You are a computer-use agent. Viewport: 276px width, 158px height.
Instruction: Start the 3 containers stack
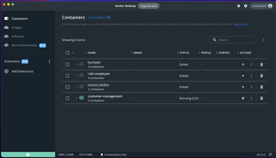[x=243, y=64]
